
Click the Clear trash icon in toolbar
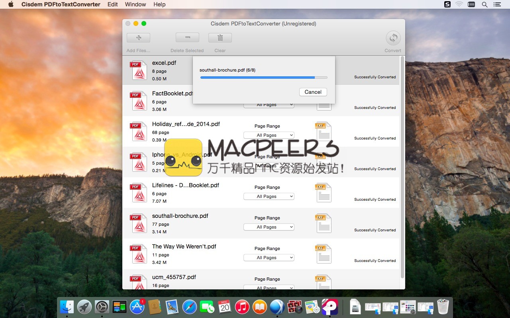[220, 38]
